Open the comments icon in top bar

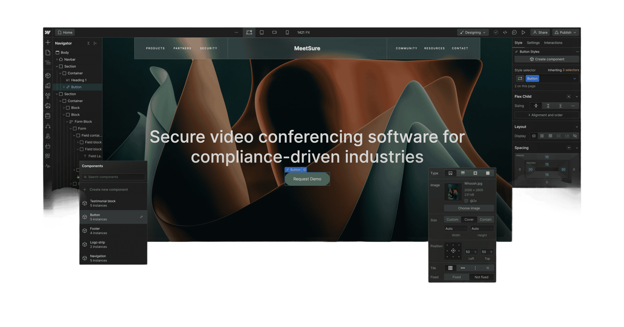(x=514, y=32)
